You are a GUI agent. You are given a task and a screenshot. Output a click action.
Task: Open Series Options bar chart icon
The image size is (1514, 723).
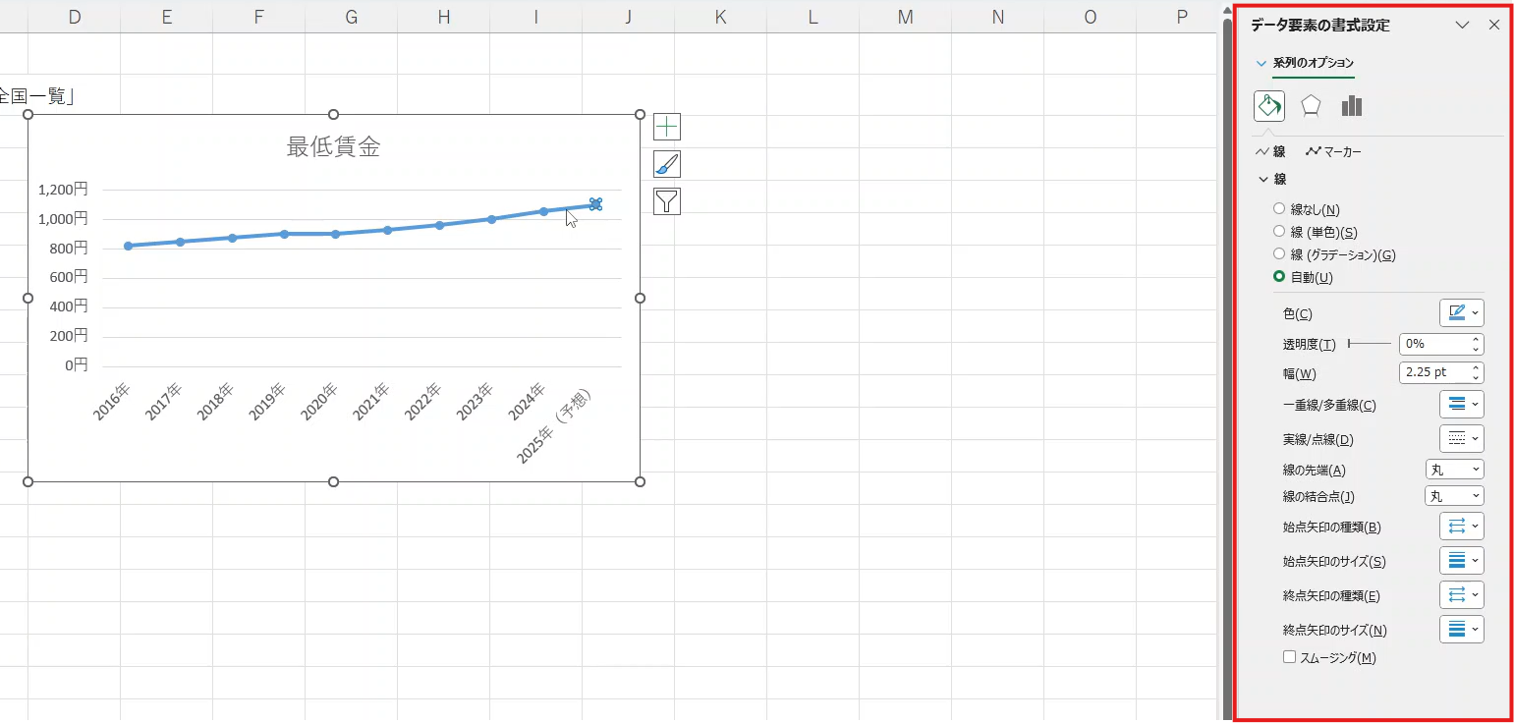[1352, 106]
